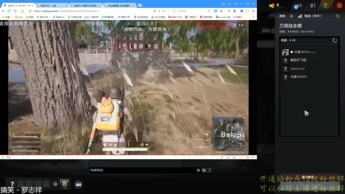Screen dimensions: 345x194
Task: Open the dota bookmarks folder
Action: click(19, 17)
